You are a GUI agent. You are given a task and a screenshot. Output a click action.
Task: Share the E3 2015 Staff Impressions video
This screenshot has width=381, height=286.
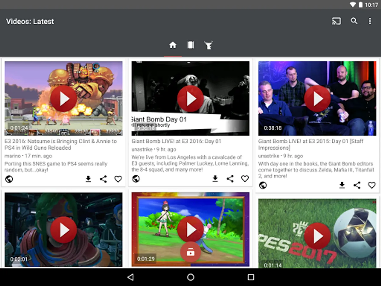357,185
